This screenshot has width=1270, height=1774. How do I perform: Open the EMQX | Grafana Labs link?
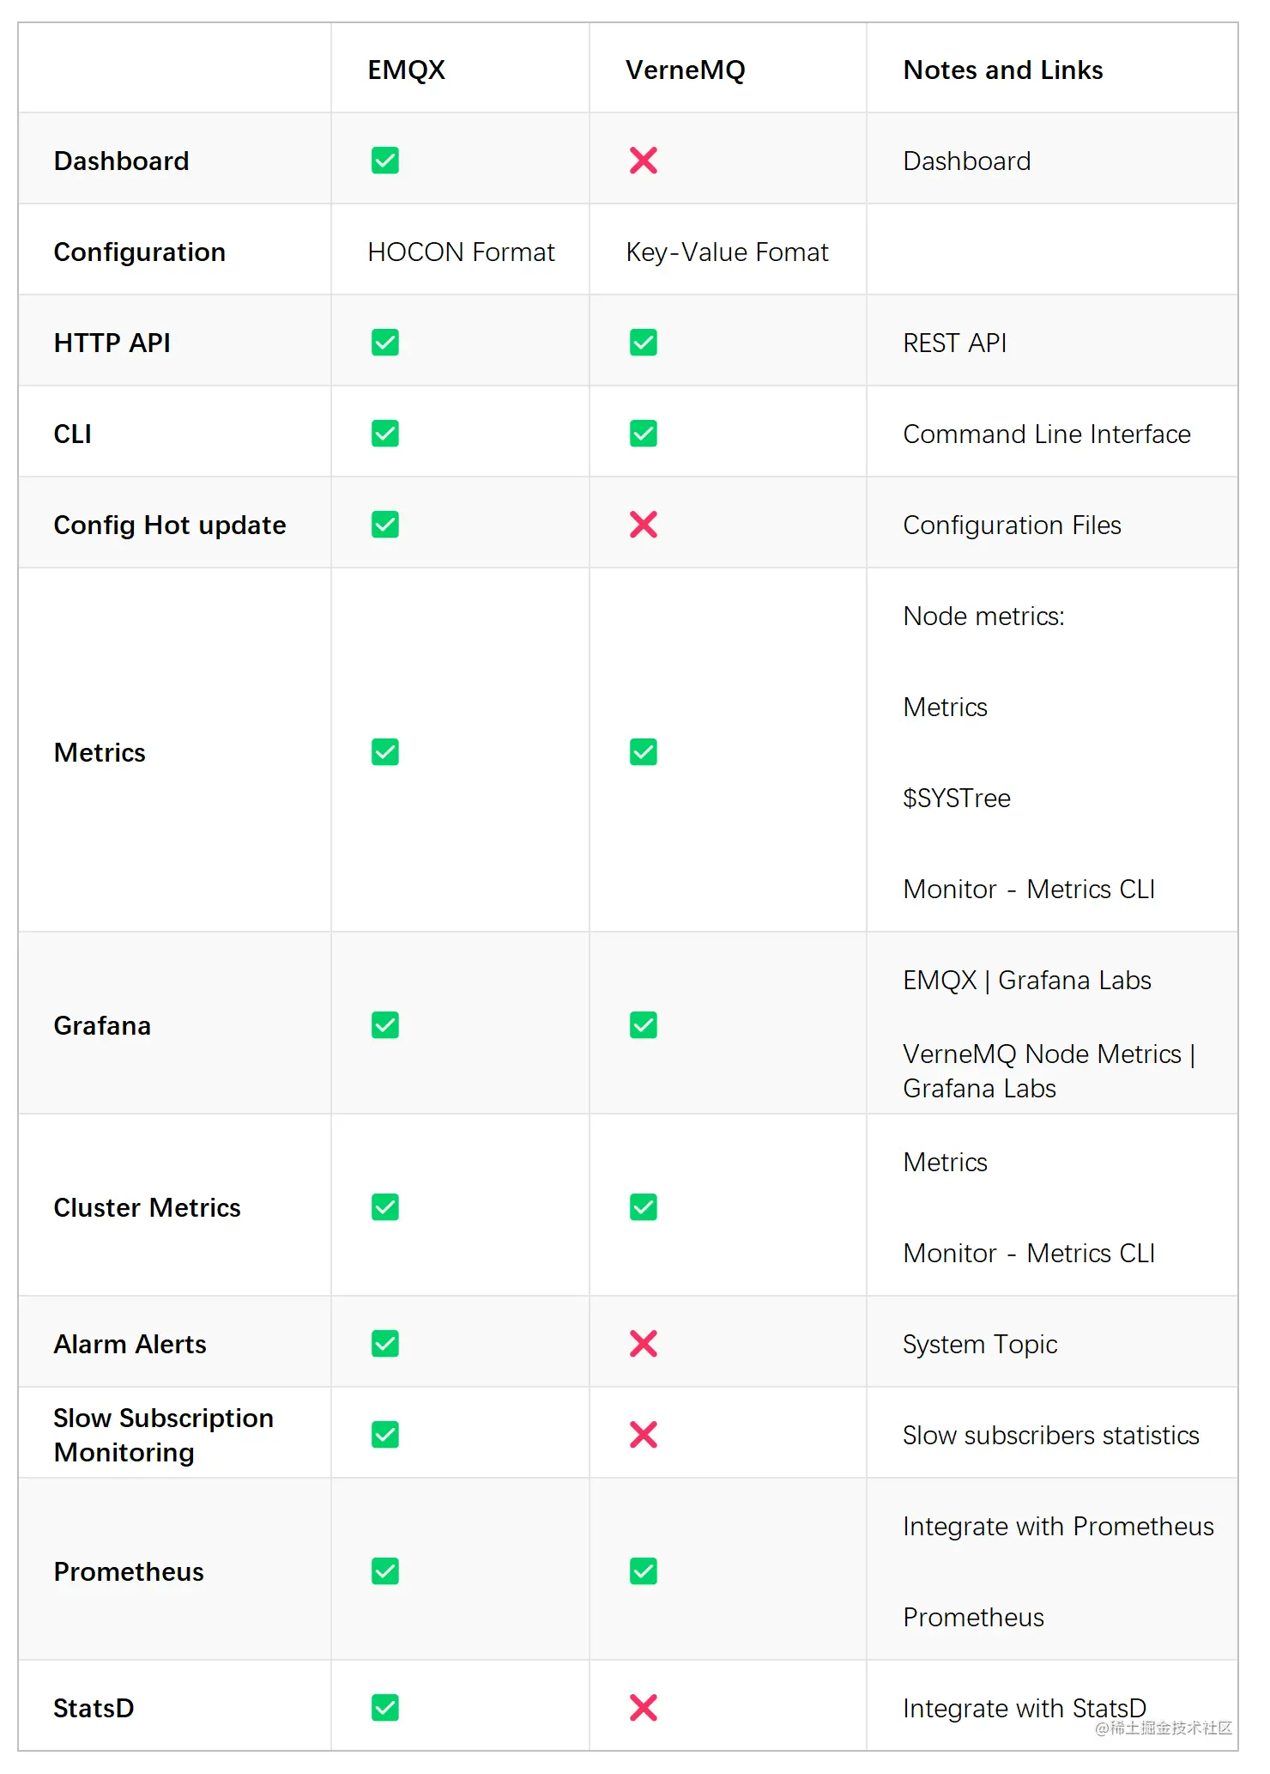1026,981
